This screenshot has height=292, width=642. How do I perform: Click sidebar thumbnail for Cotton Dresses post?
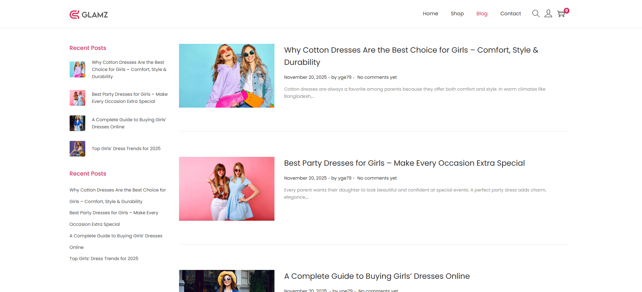point(77,69)
